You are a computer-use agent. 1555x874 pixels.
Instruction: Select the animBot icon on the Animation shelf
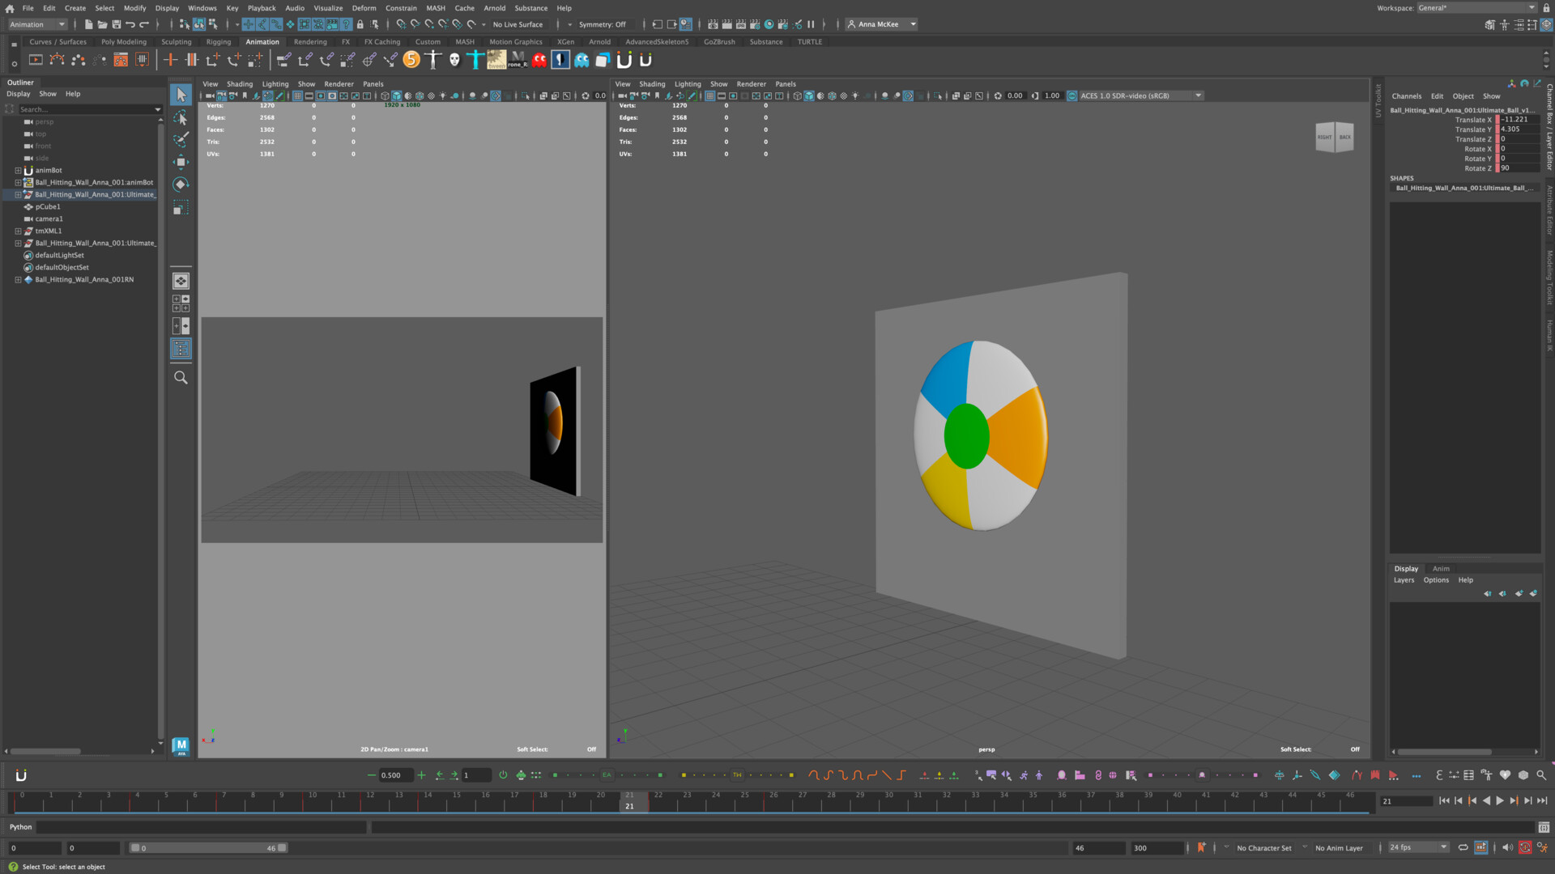[624, 59]
